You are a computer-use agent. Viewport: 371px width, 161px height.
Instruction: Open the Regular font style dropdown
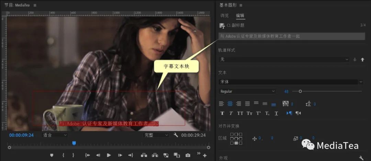coord(247,91)
